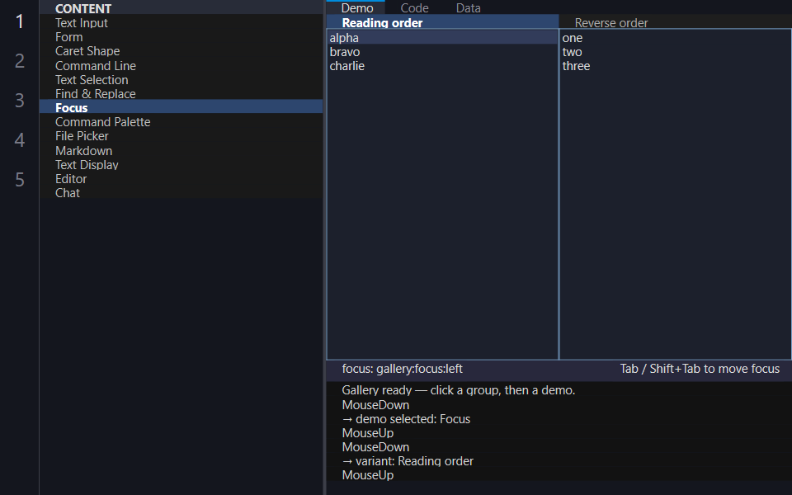Open the Text Input demo

coord(181,23)
